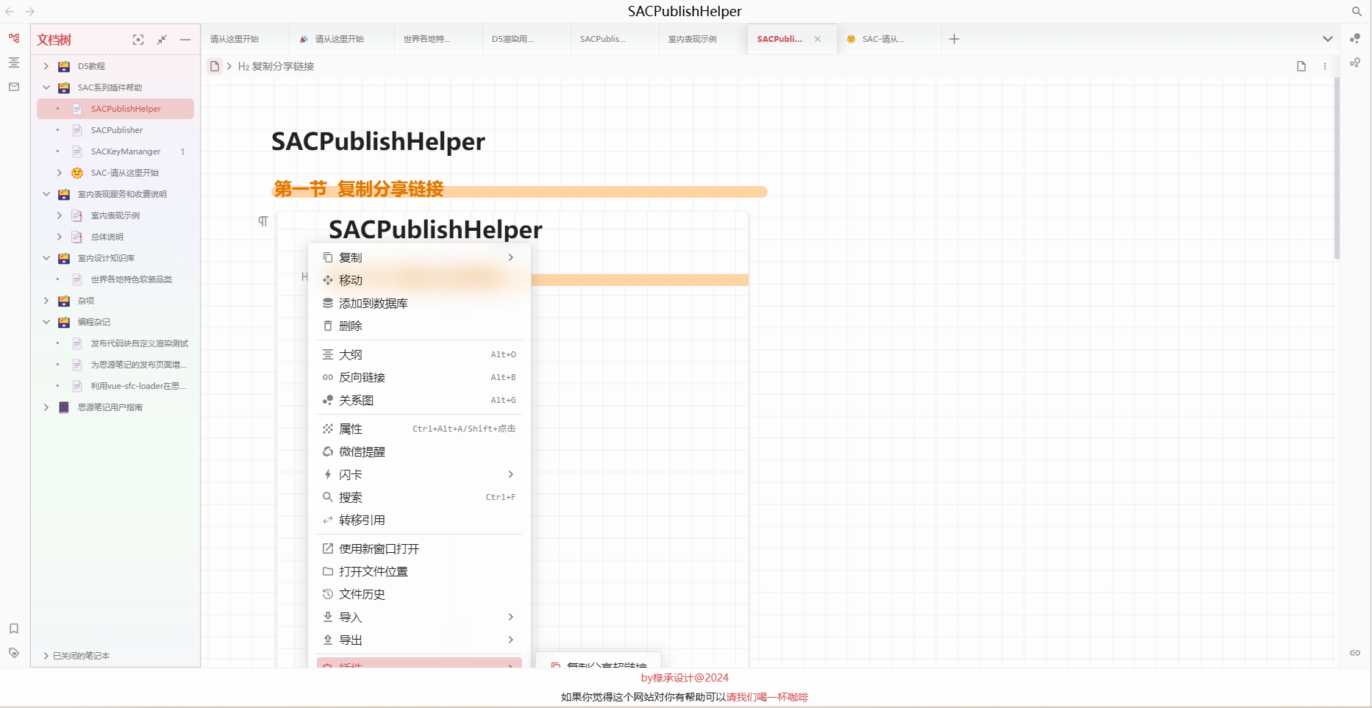
Task: Click the paragraph block gutter icon
Action: click(263, 221)
